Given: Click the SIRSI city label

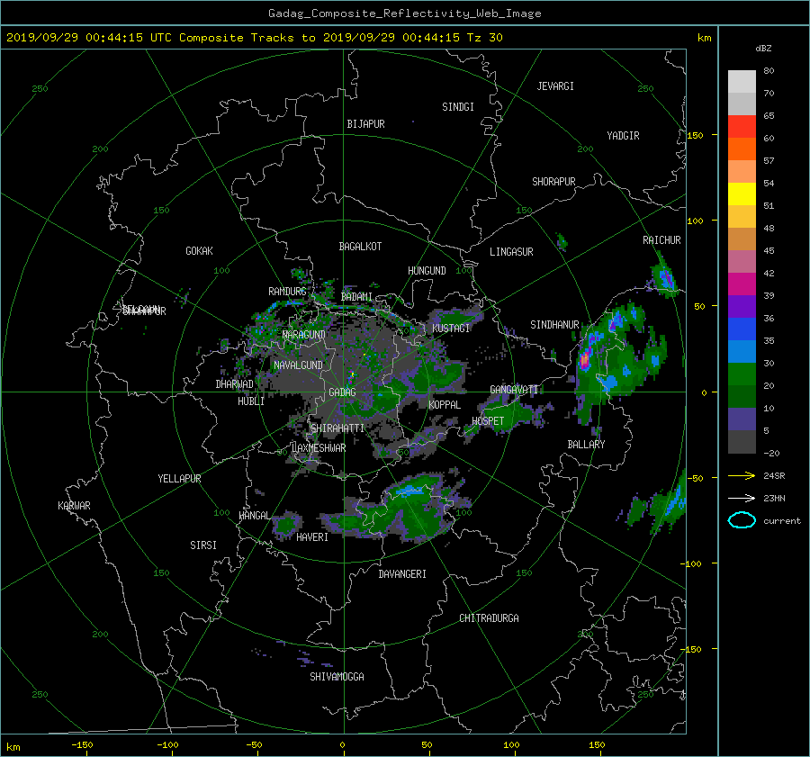Looking at the screenshot, I should click(203, 545).
